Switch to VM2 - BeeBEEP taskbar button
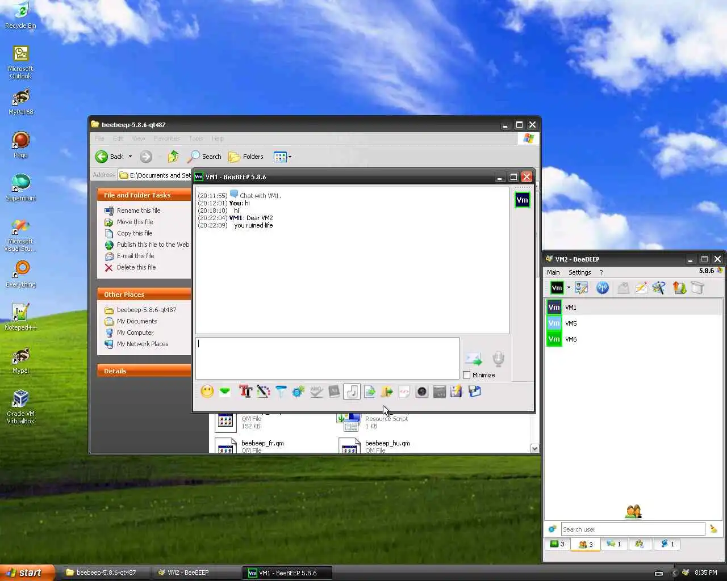Image resolution: width=727 pixels, height=581 pixels. coord(196,572)
